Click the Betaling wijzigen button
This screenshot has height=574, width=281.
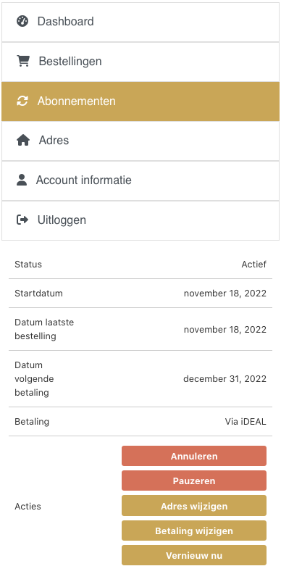(x=194, y=531)
